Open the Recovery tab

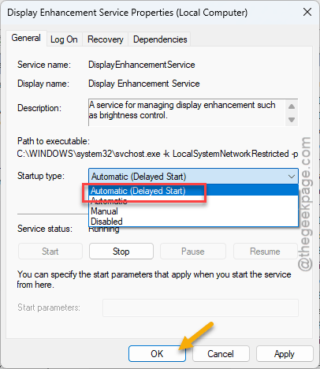(106, 39)
